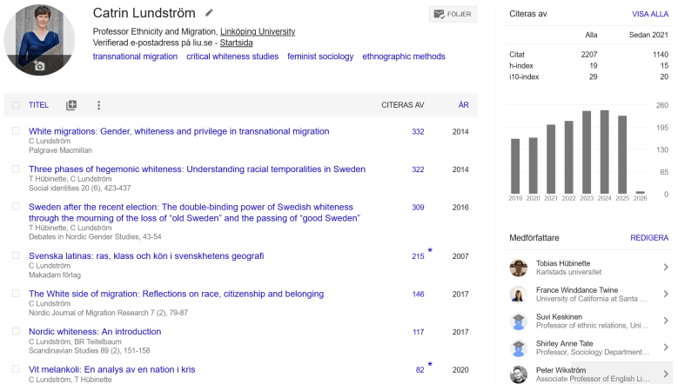Check the White migrations article checkbox

pyautogui.click(x=16, y=131)
